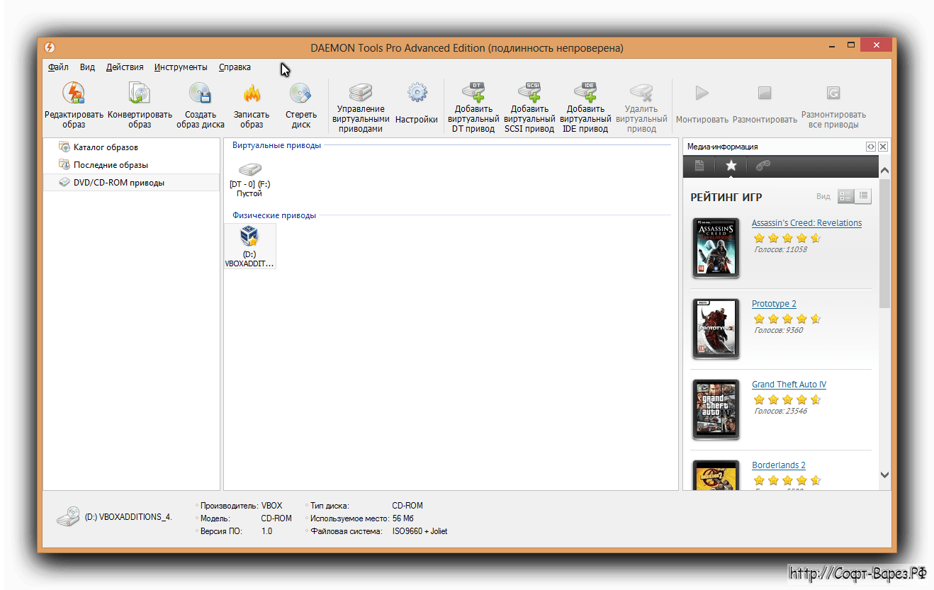Click the Создать образ диска icon
934x590 pixels.
pyautogui.click(x=200, y=93)
